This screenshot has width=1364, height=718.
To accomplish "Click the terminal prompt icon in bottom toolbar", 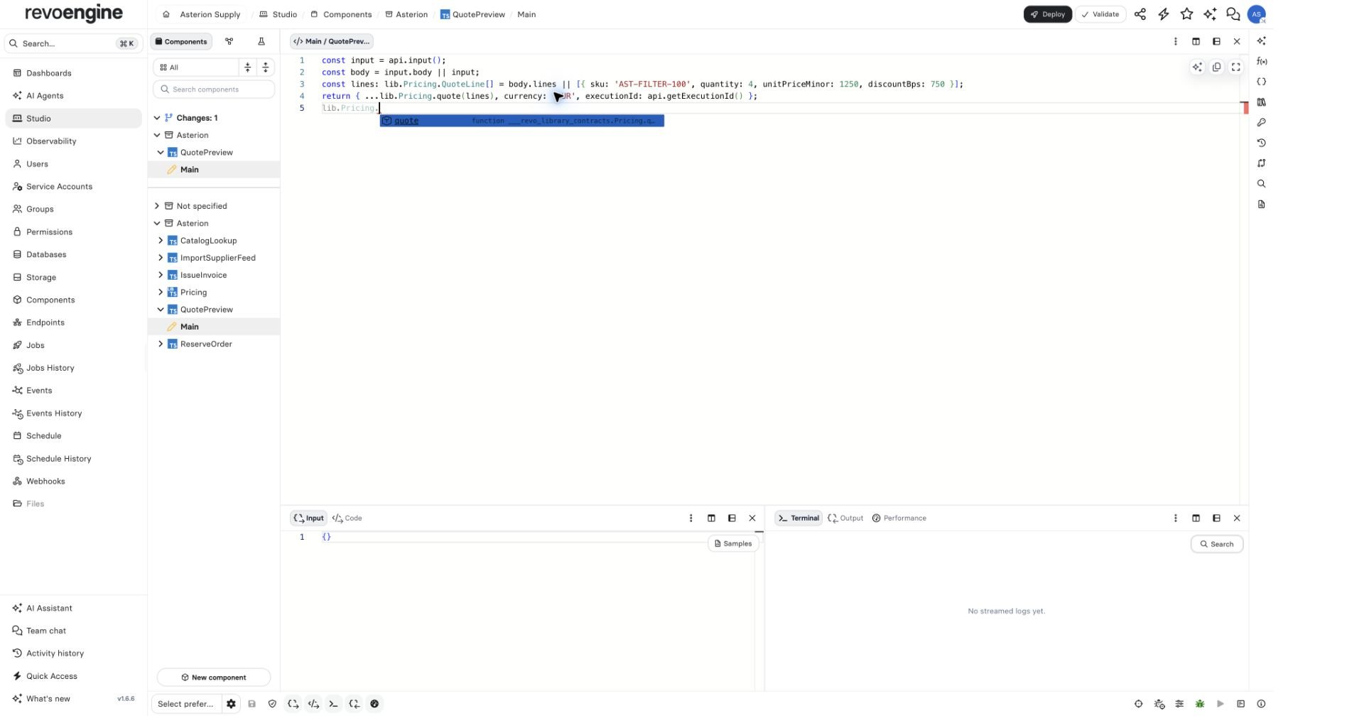I will (x=333, y=704).
